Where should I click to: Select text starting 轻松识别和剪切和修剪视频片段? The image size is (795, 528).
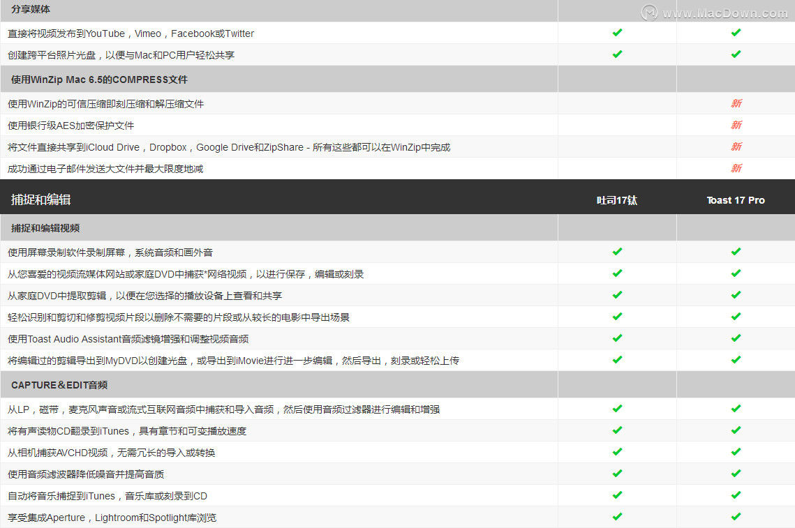coord(179,317)
